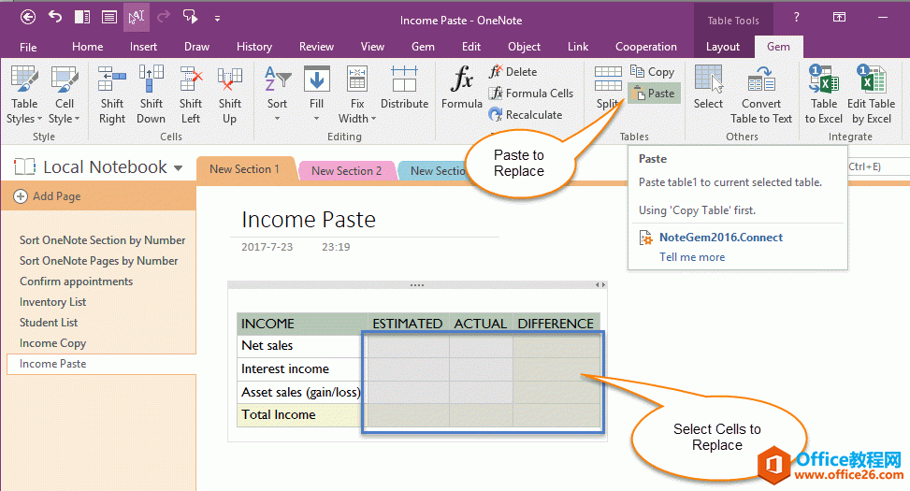910x491 pixels.
Task: Click Fix Width icon
Action: 357,79
